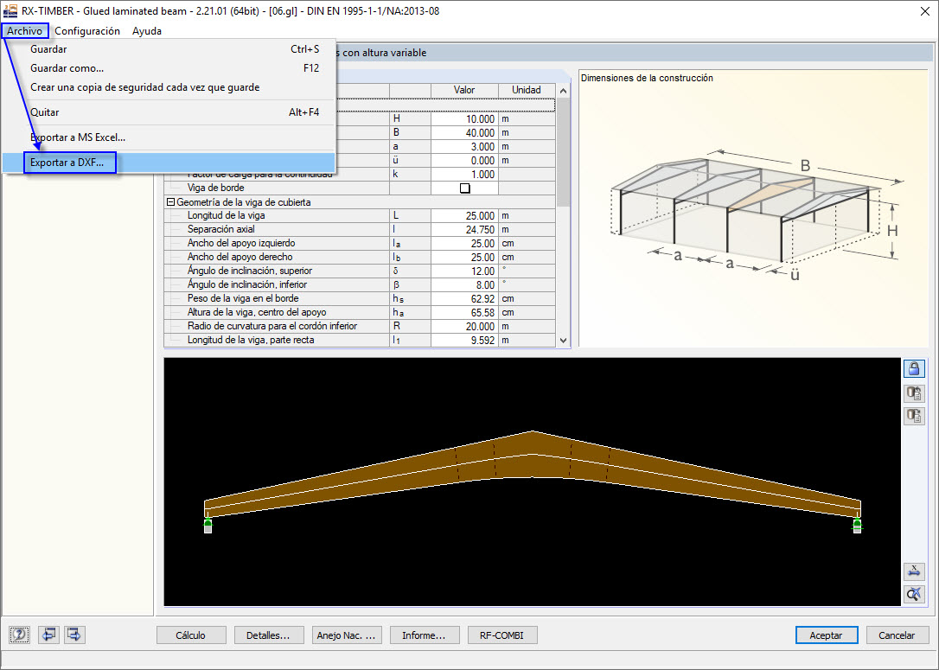Click the zoom view icon below the dimensioning icon
Image resolution: width=939 pixels, height=670 pixels.
(x=914, y=594)
